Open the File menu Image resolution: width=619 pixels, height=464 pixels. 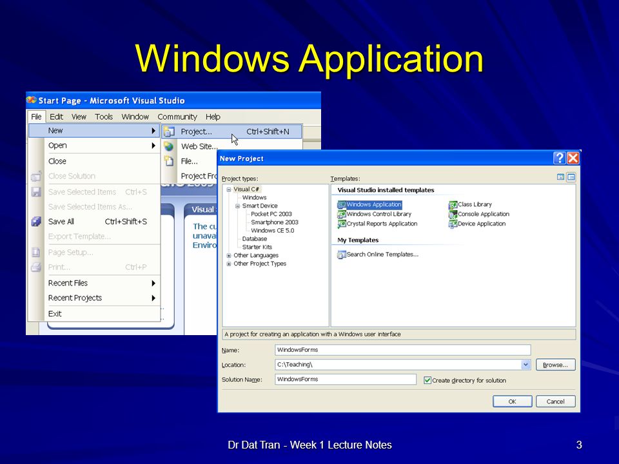(x=36, y=117)
